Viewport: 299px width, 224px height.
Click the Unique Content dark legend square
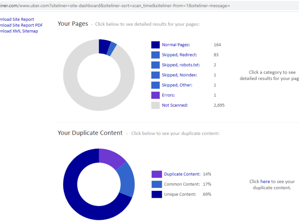coord(157,194)
